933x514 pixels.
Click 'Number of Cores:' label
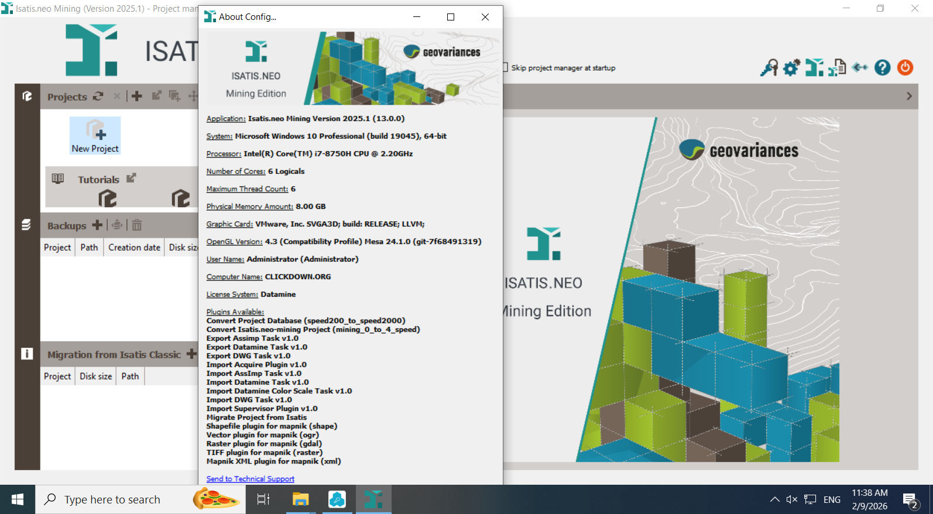[x=236, y=172]
